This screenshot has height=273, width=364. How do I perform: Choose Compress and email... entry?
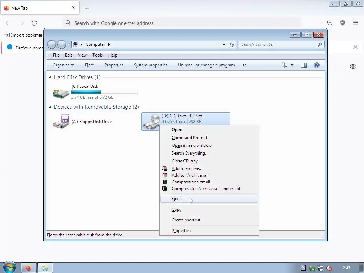[x=209, y=182]
